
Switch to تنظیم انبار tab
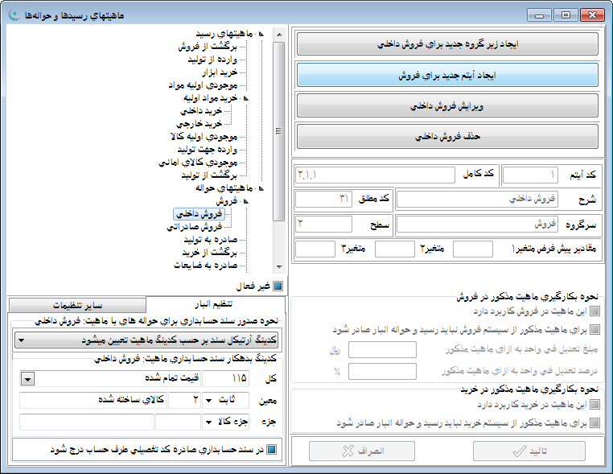[215, 304]
